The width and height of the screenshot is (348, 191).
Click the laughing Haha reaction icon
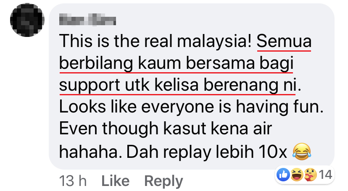point(297,175)
